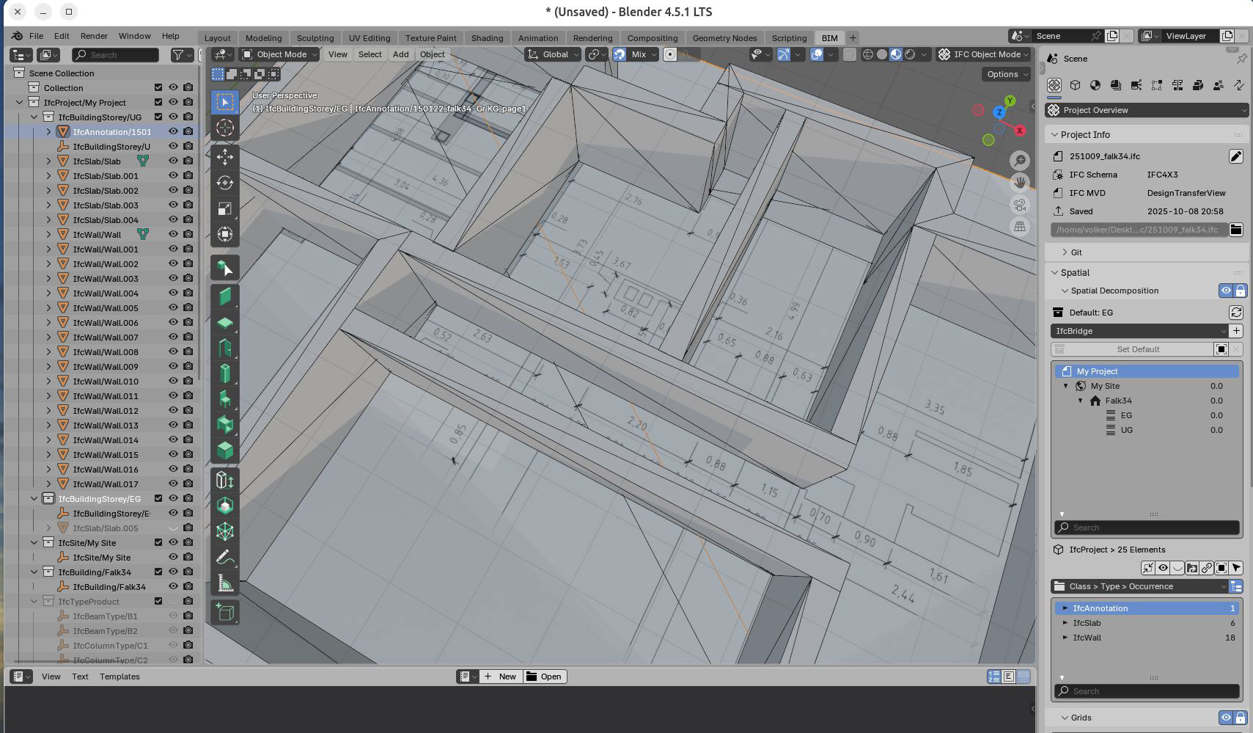Hide IfcWall/Wall.005 using its eye icon

tap(174, 308)
